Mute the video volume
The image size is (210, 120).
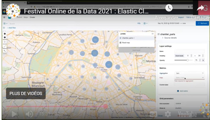pos(29,114)
